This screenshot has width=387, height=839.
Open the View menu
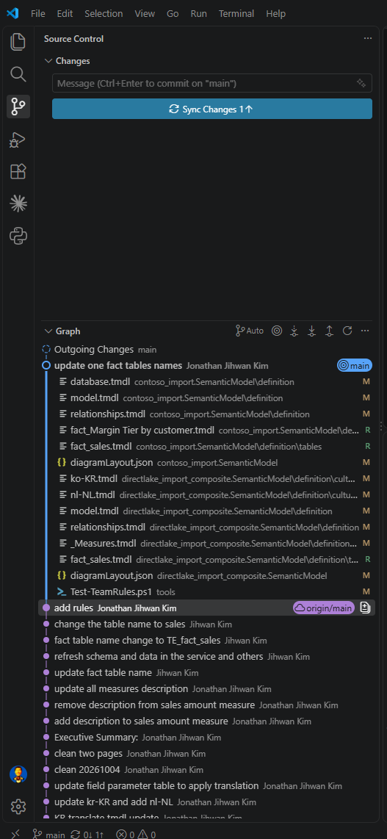click(x=145, y=13)
